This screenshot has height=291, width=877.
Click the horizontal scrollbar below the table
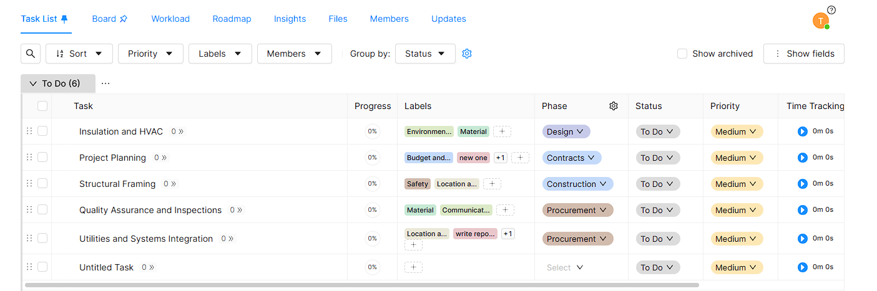(362, 285)
